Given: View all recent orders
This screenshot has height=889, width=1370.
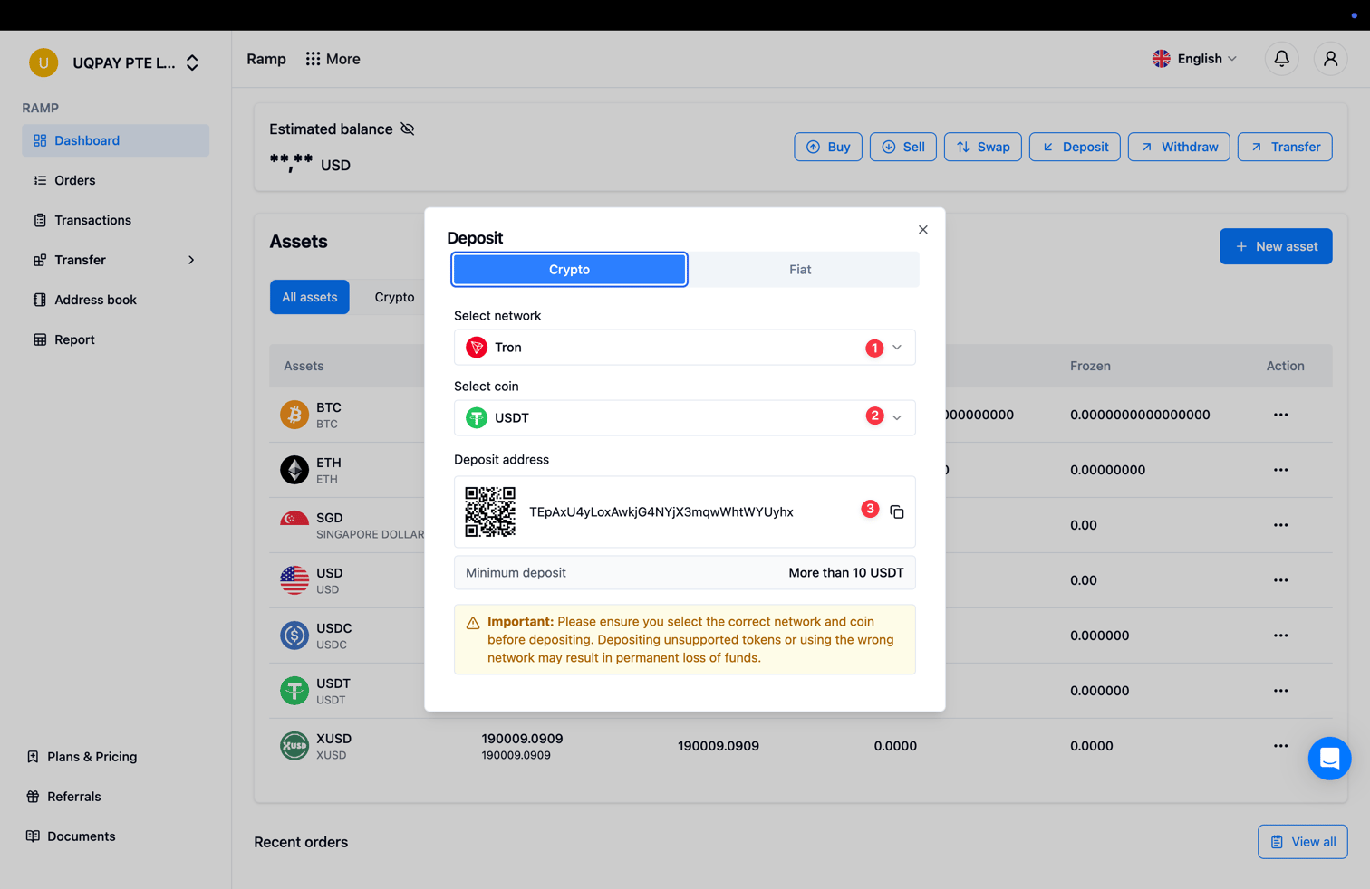Looking at the screenshot, I should coord(1303,842).
